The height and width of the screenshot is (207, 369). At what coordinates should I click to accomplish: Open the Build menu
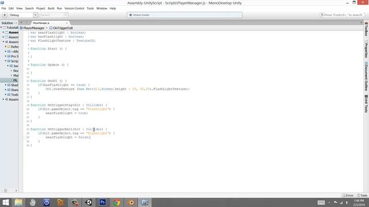(51, 9)
